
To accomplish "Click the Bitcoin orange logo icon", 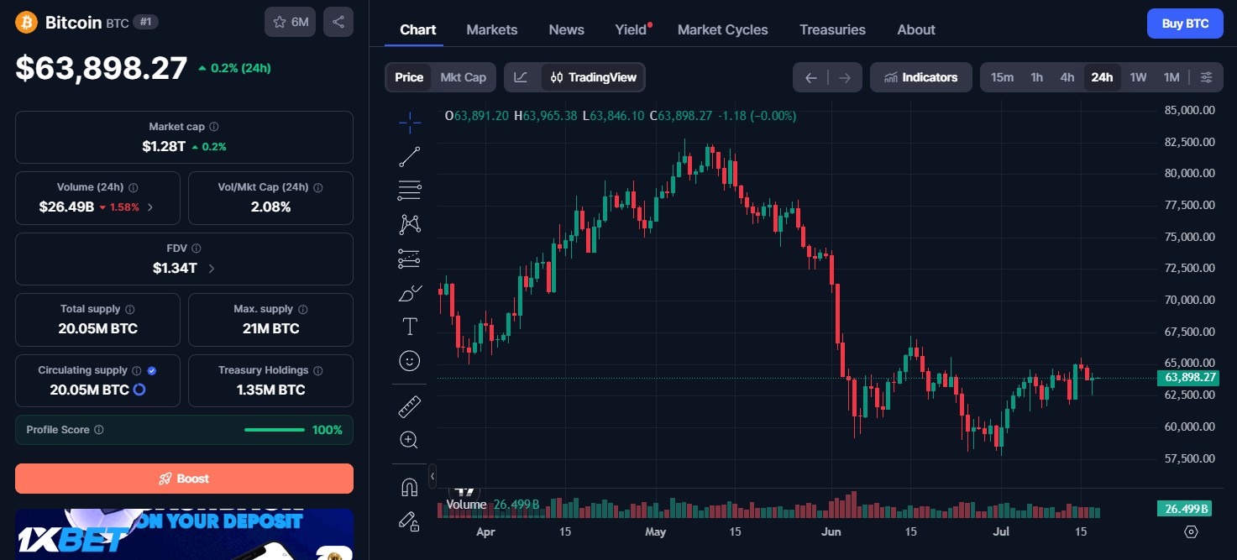I will pos(27,22).
